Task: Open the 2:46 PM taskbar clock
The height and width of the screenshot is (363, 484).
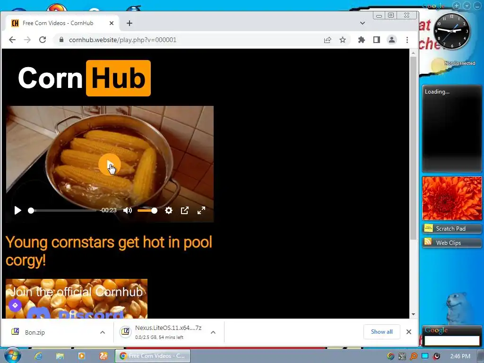Action: click(460, 356)
